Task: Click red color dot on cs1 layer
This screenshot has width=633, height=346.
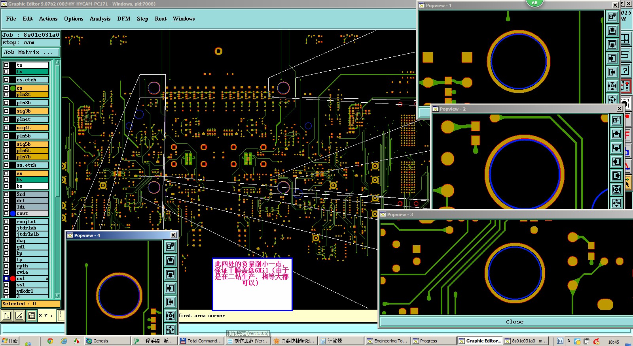Action: (13, 278)
